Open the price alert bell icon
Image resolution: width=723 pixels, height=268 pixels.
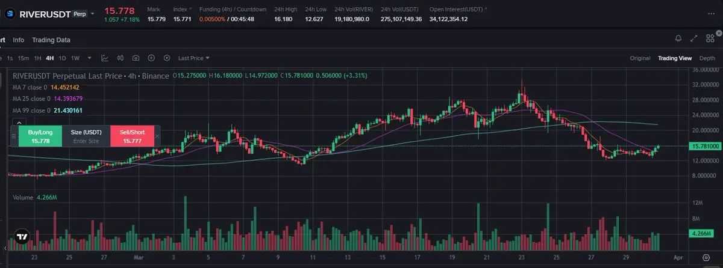pos(679,38)
